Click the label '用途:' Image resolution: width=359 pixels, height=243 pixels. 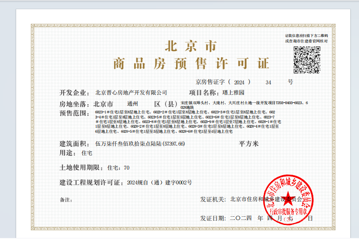pos(68,153)
